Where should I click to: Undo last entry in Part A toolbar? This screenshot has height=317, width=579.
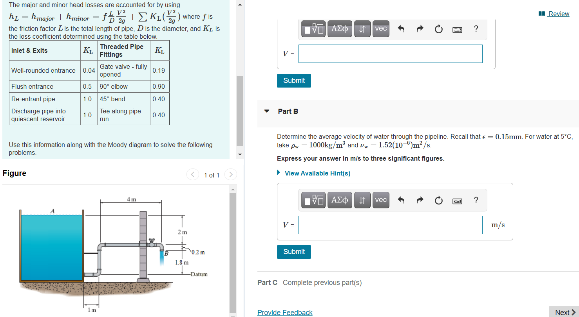point(401,29)
